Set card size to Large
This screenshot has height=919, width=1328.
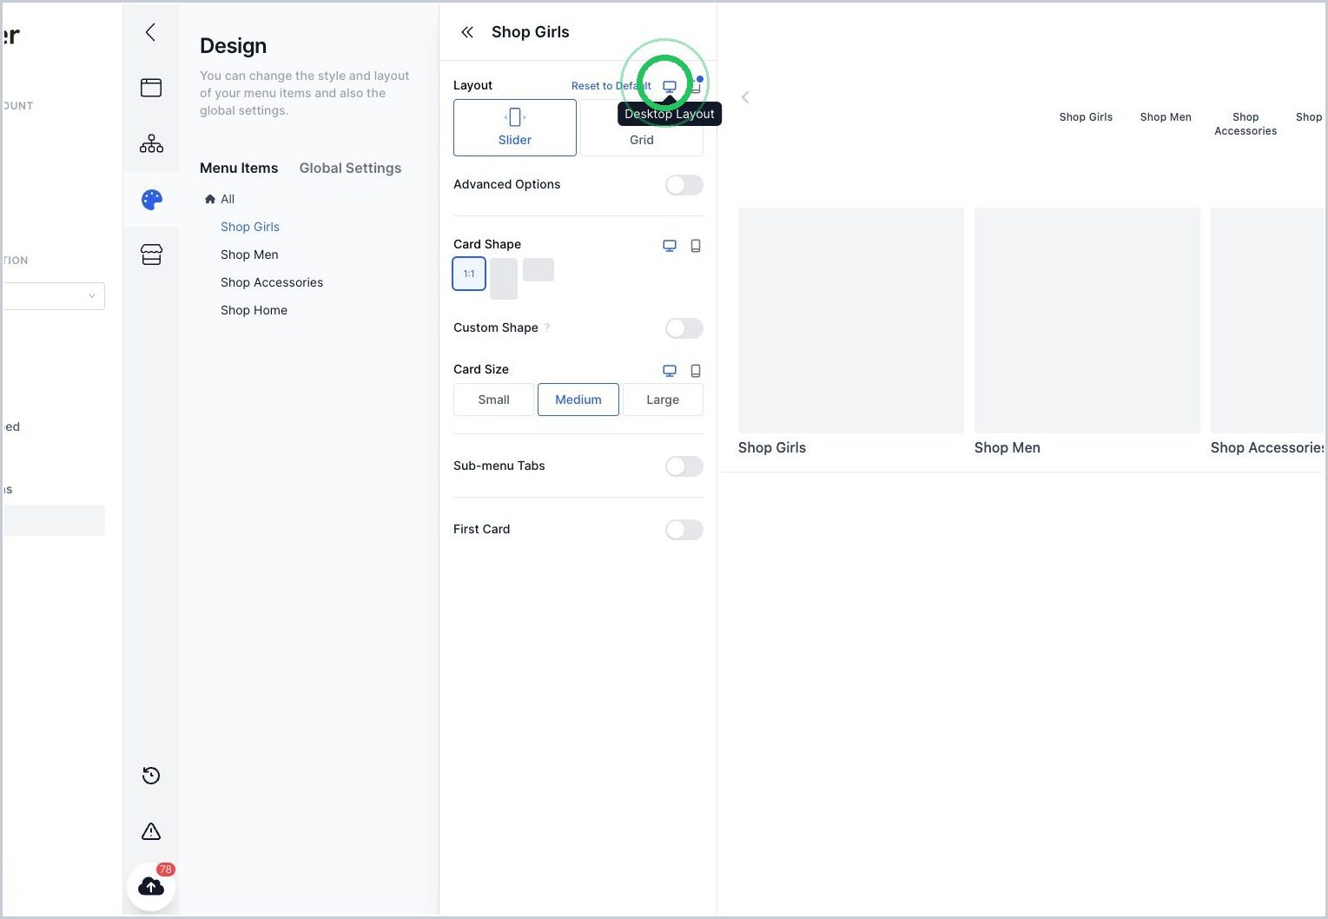click(x=663, y=400)
